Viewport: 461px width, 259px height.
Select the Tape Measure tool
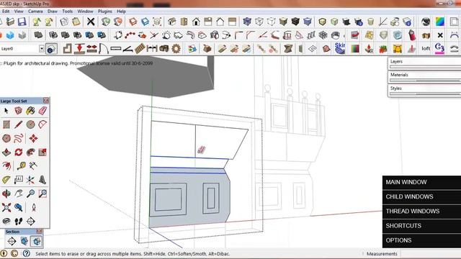pos(21,166)
